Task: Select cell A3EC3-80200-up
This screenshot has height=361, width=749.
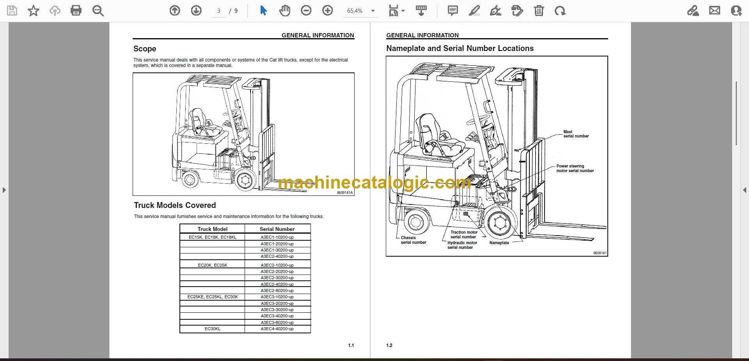Action: [x=277, y=322]
